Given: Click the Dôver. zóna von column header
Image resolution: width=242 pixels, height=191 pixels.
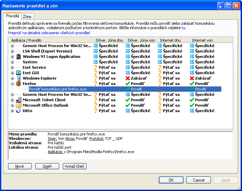Looking at the screenshot, I should tap(141, 40).
